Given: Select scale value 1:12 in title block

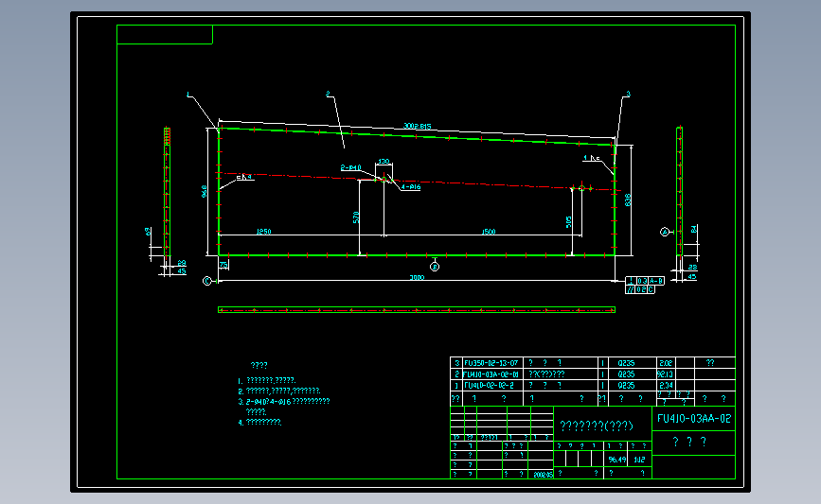Looking at the screenshot, I should tap(639, 460).
